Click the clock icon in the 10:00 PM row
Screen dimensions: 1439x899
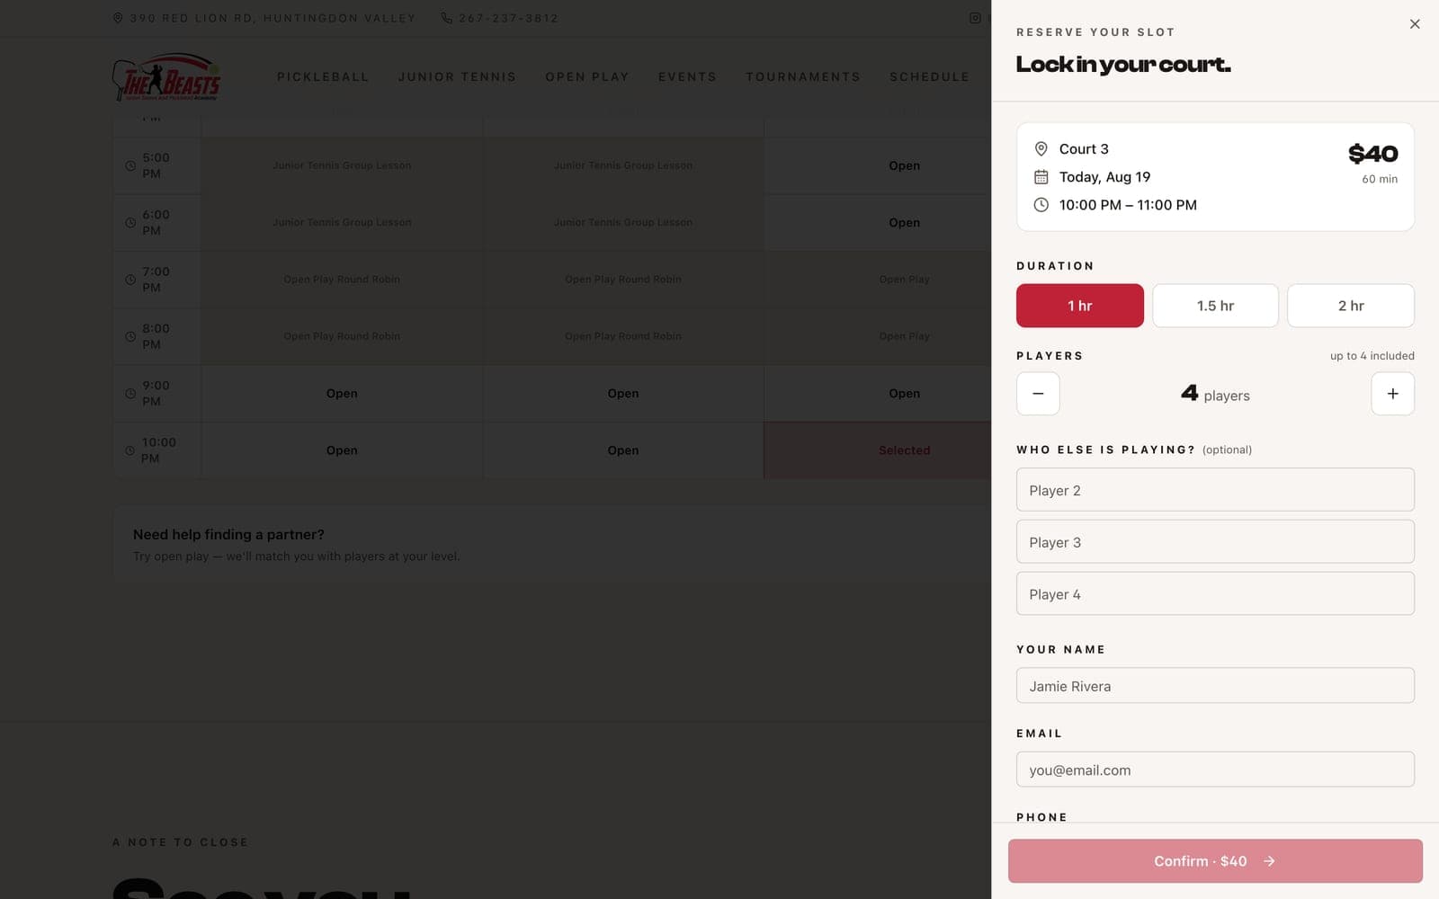[130, 450]
